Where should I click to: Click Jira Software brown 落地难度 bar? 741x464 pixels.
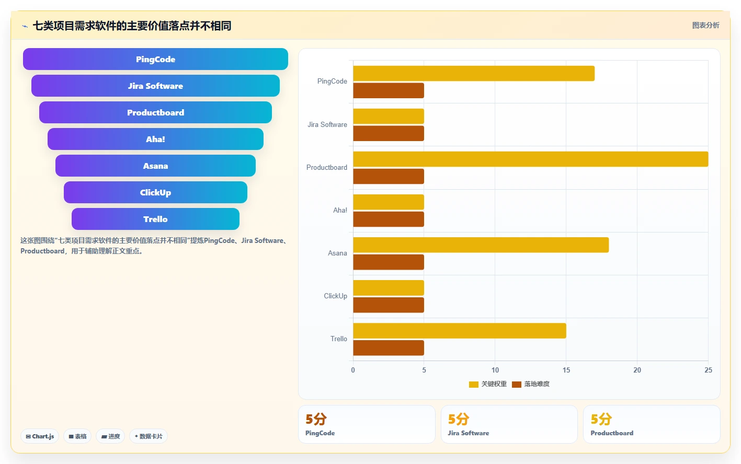tap(389, 133)
